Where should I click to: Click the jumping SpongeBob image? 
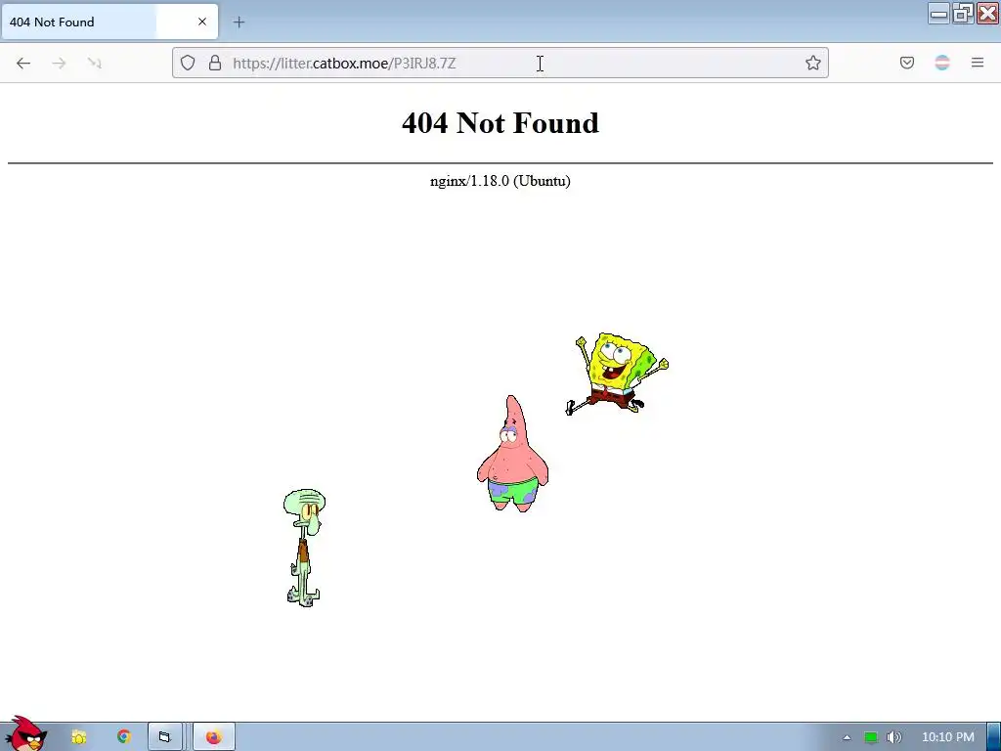click(x=617, y=374)
